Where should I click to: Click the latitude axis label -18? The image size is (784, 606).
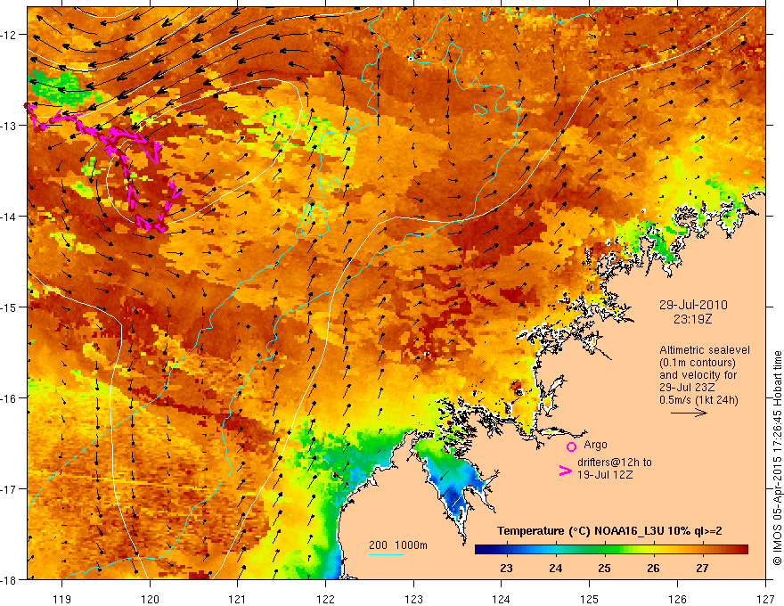click(9, 579)
